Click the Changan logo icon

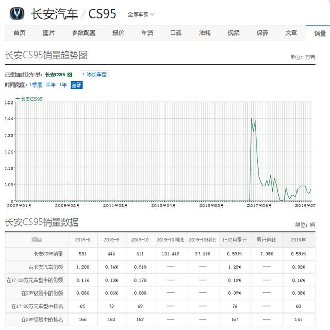point(17,13)
